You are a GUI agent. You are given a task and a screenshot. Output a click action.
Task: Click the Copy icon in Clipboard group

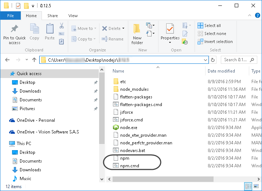[x=34, y=29]
